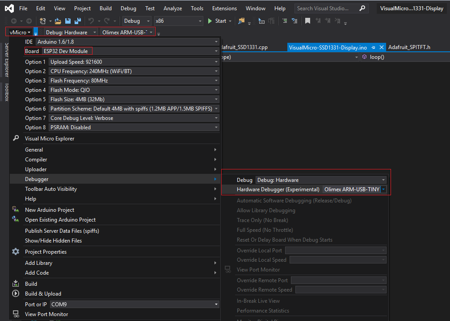Click the search magnifier in Search Visual Studio

(362, 8)
